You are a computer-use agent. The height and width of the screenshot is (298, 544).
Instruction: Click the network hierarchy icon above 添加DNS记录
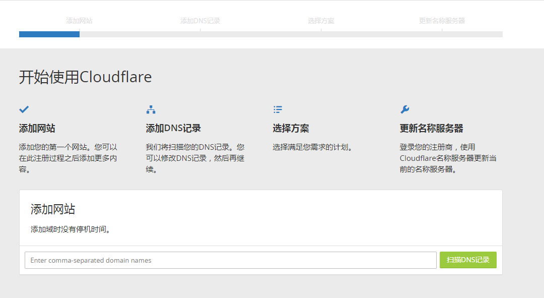[x=151, y=109]
